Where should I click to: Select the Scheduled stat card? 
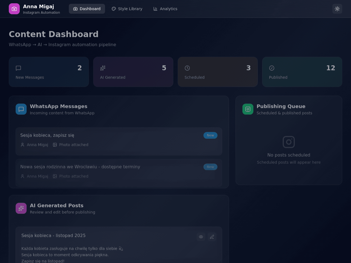pyautogui.click(x=218, y=72)
